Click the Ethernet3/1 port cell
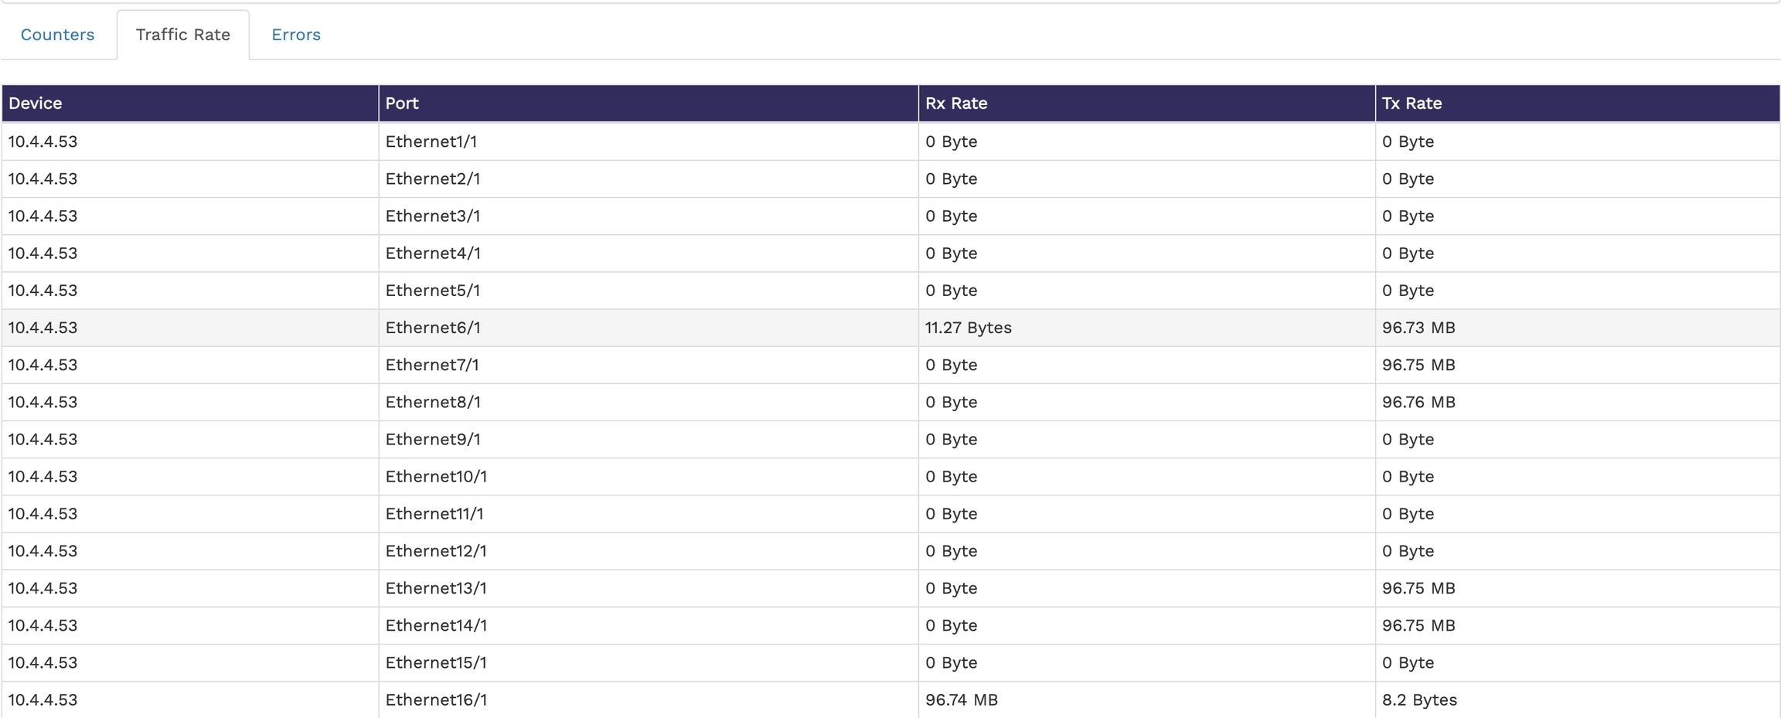 coord(433,216)
